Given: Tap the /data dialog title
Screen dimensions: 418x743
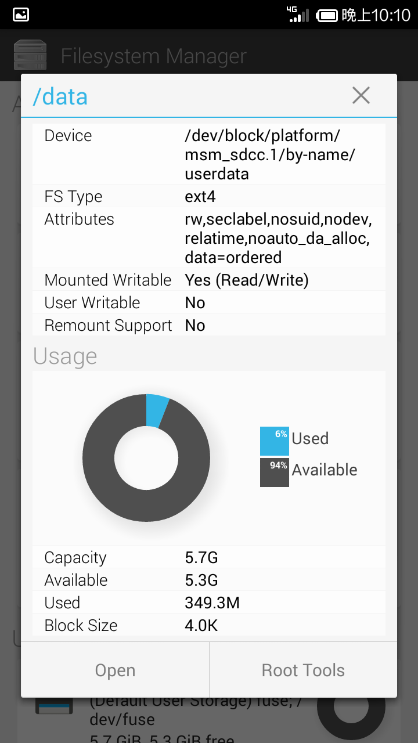Looking at the screenshot, I should pos(60,96).
